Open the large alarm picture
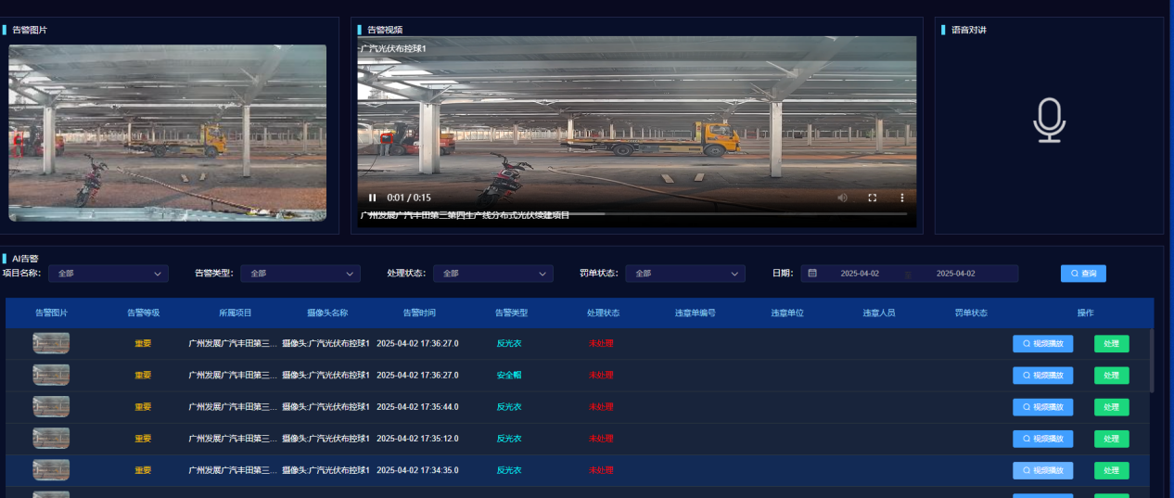This screenshot has height=498, width=1174. click(x=168, y=133)
